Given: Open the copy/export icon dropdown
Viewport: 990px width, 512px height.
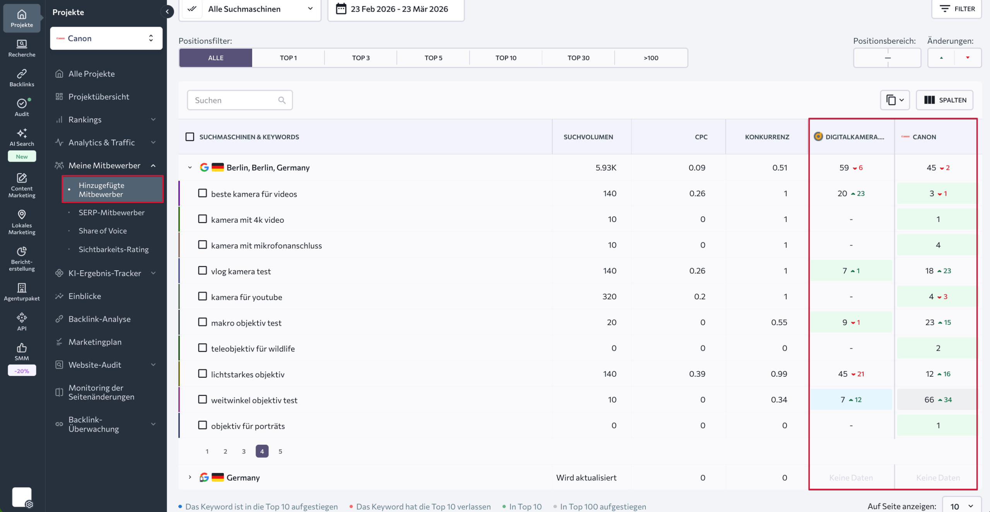Looking at the screenshot, I should click(894, 100).
